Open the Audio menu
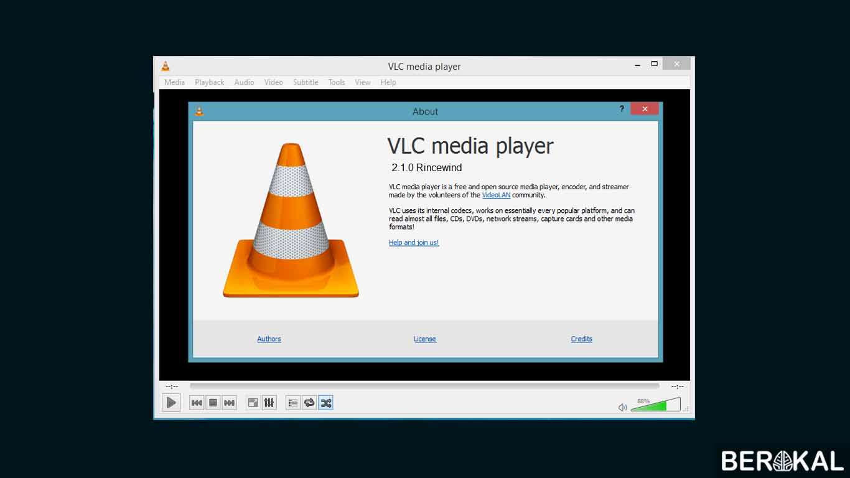 click(244, 82)
